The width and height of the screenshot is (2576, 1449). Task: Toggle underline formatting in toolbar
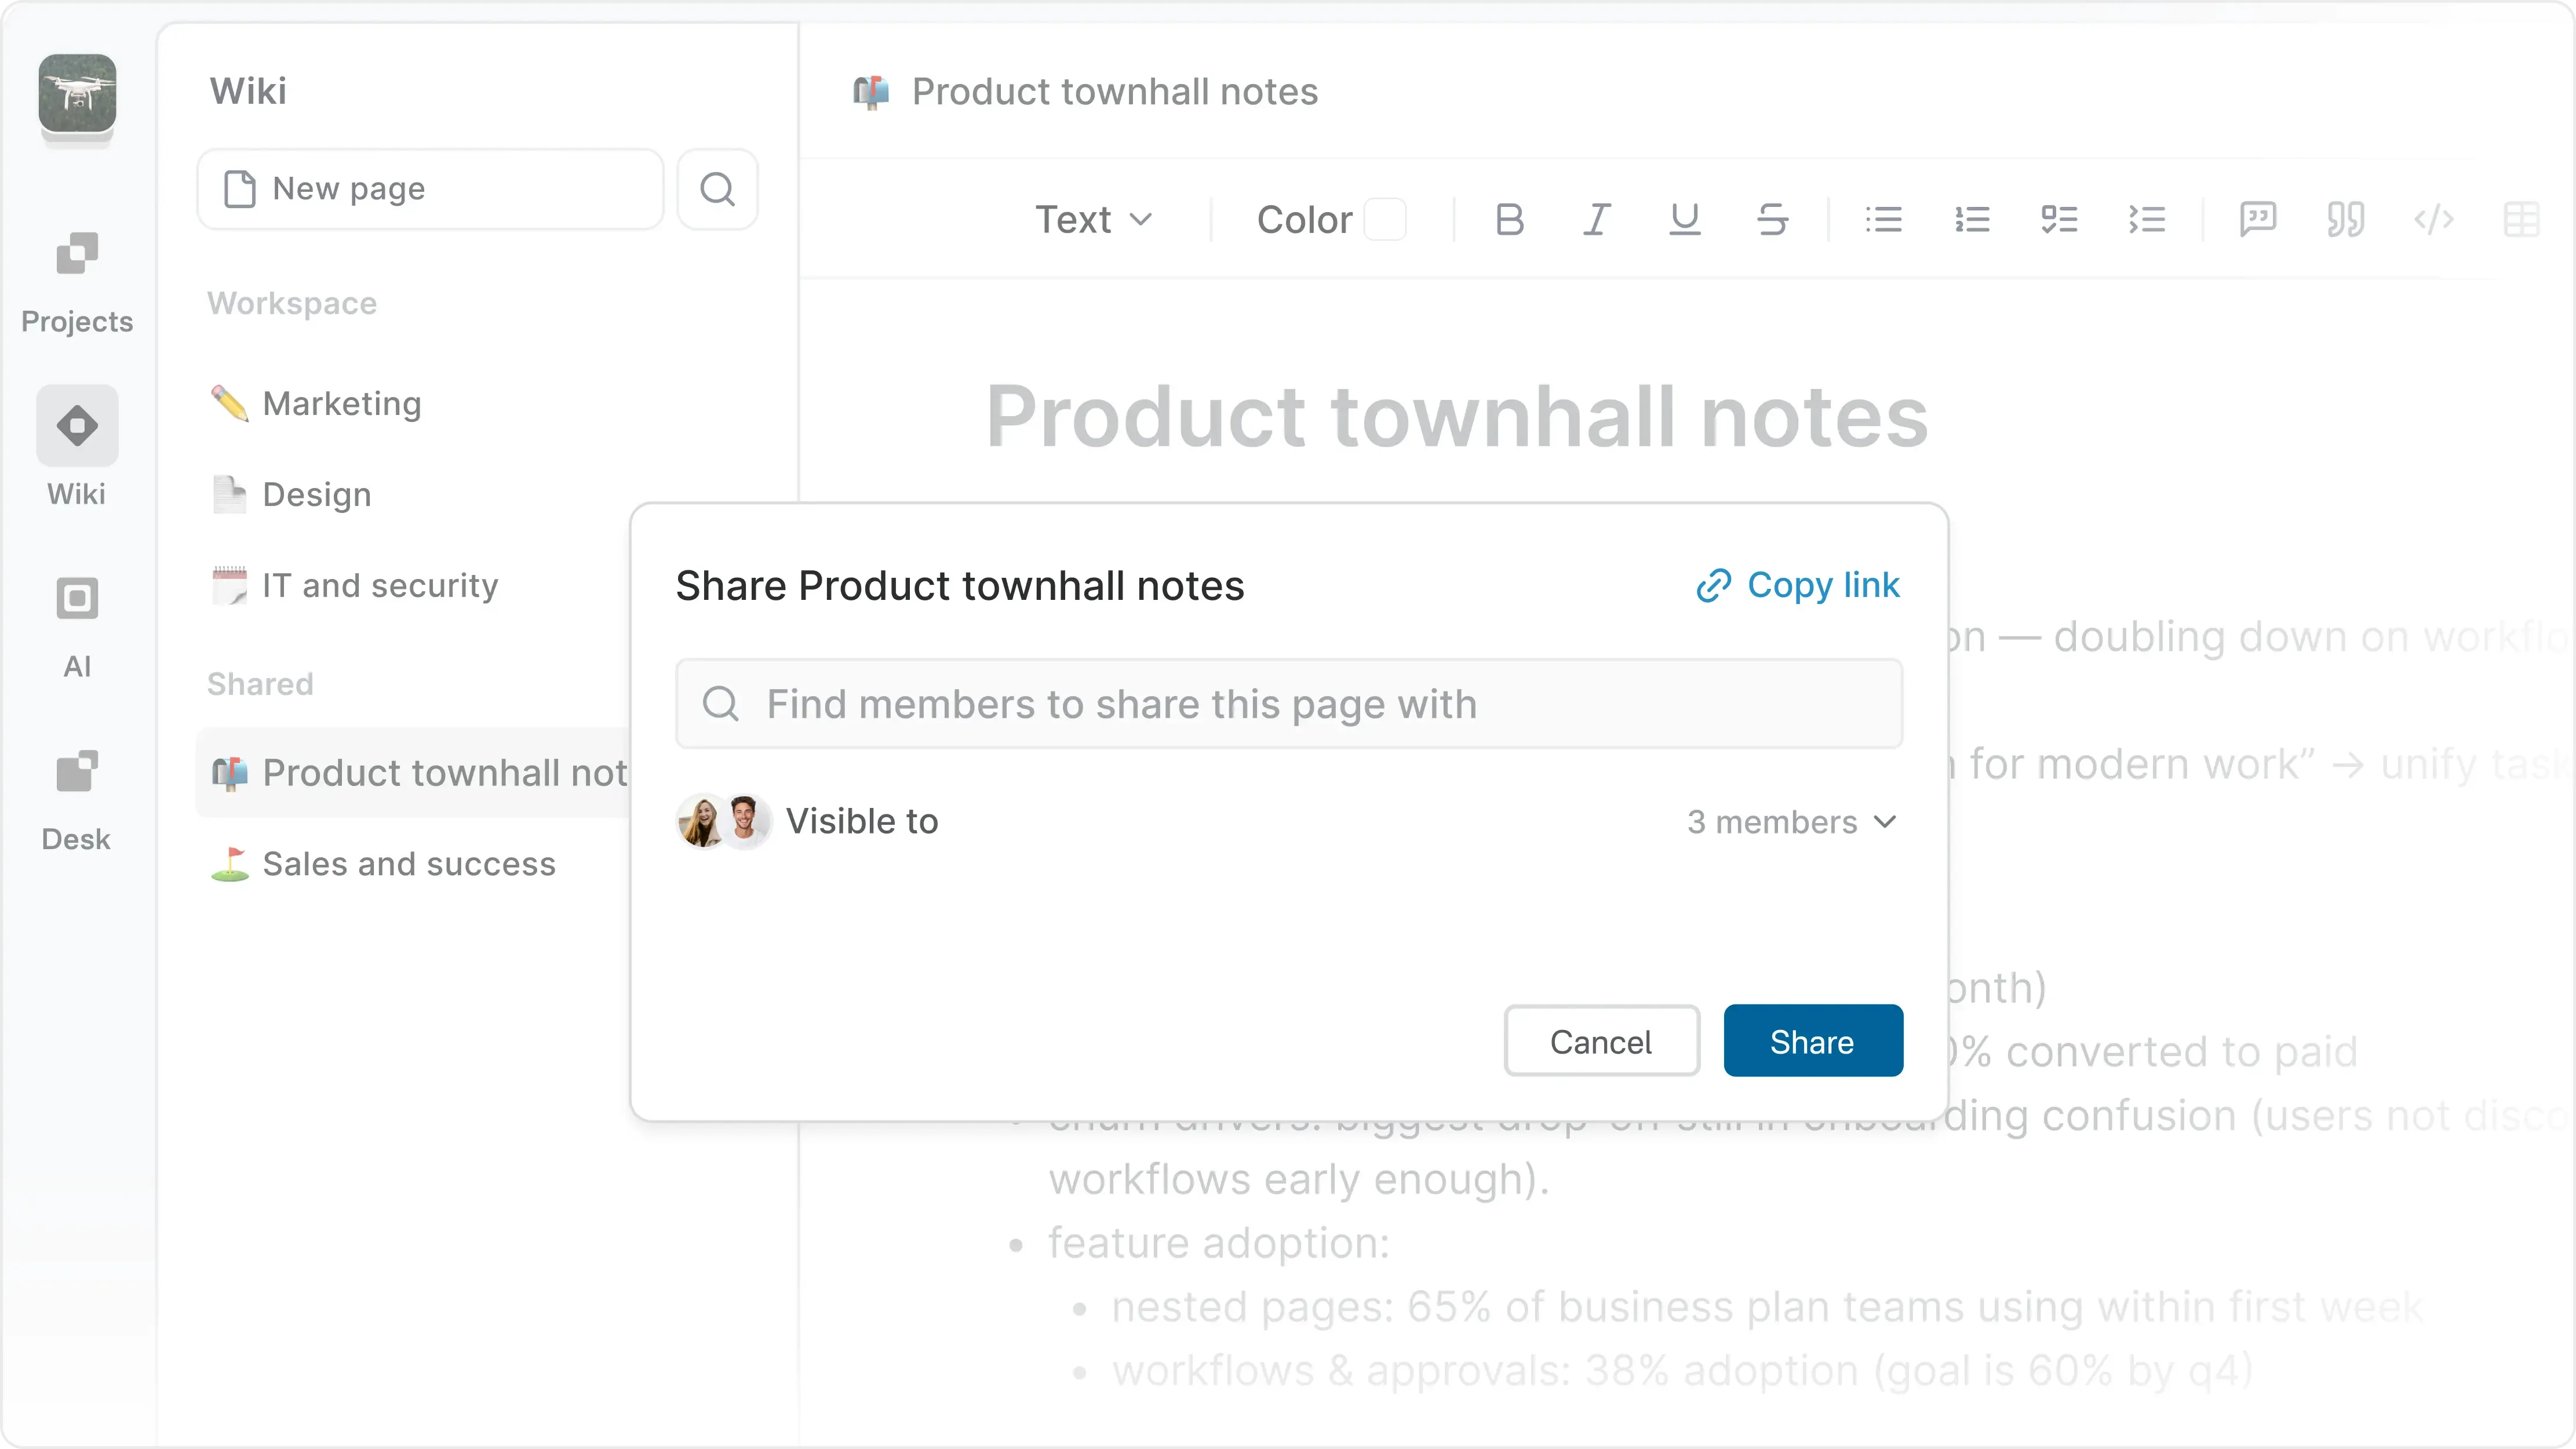point(1685,219)
